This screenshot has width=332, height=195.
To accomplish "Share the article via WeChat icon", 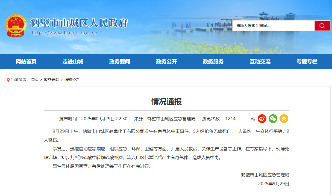I will (273, 119).
